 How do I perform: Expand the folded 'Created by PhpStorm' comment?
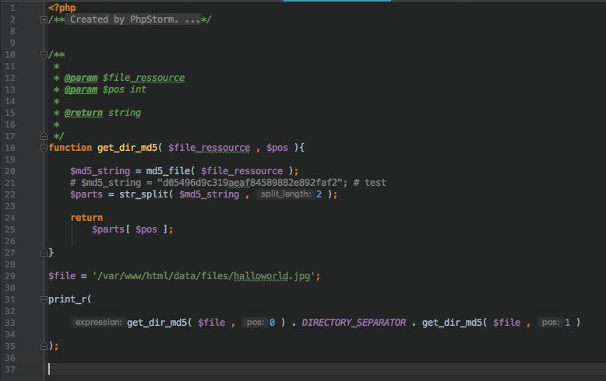click(44, 19)
